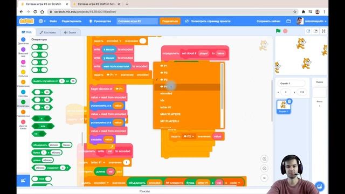Open My Stuff folder icon

[x=288, y=21]
